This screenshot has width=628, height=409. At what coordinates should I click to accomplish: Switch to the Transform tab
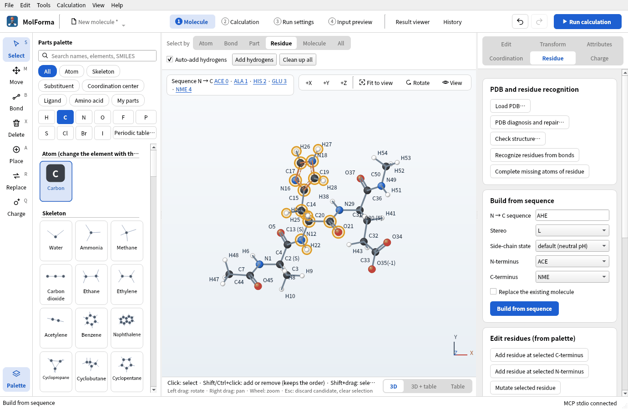[553, 45]
